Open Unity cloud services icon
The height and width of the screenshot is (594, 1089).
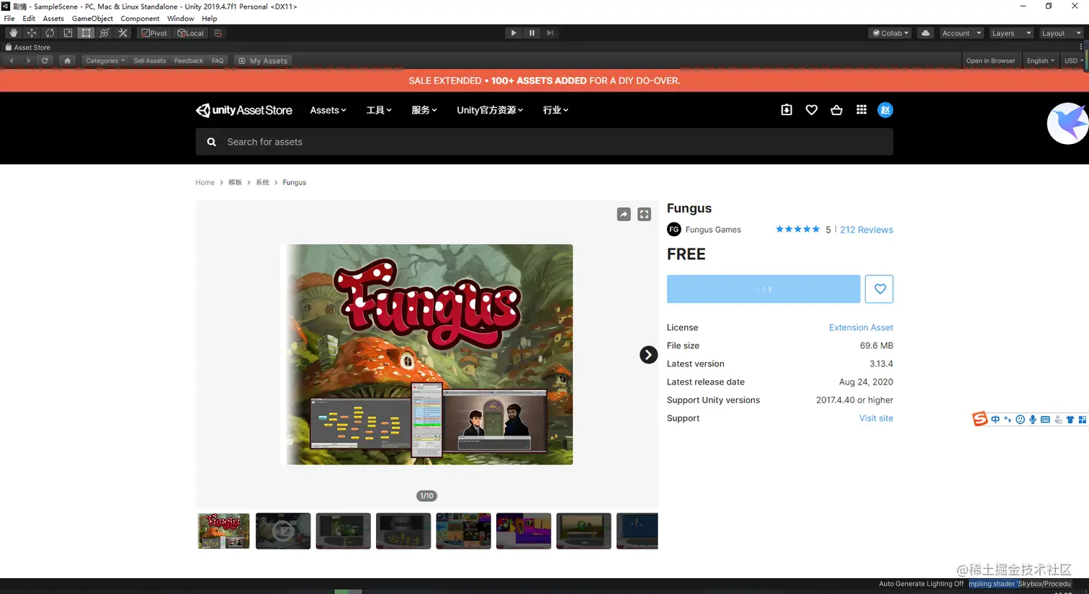pyautogui.click(x=926, y=33)
